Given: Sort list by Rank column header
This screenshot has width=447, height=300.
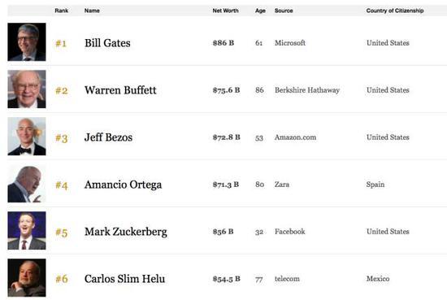Looking at the screenshot, I should pos(62,11).
